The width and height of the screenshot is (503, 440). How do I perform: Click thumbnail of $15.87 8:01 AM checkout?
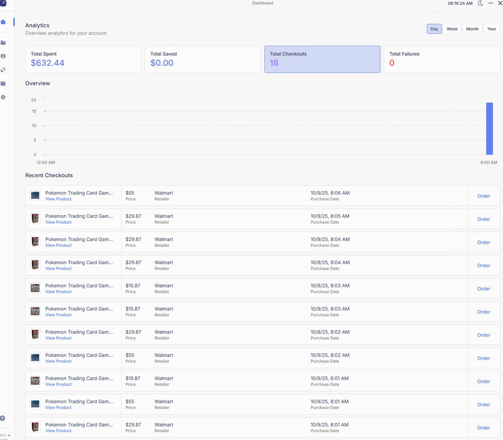tap(35, 381)
